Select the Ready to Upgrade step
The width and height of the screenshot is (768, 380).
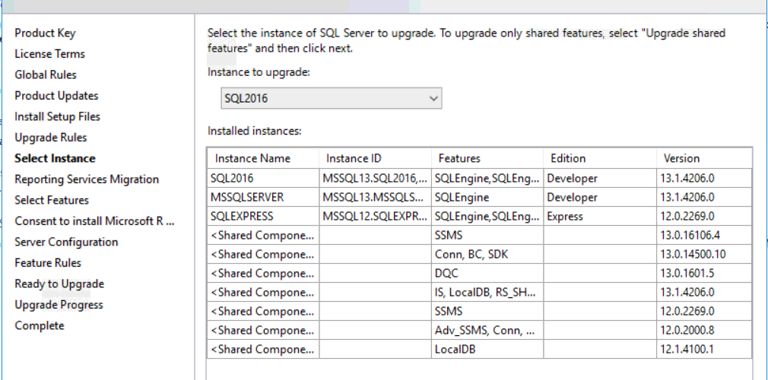coord(59,284)
